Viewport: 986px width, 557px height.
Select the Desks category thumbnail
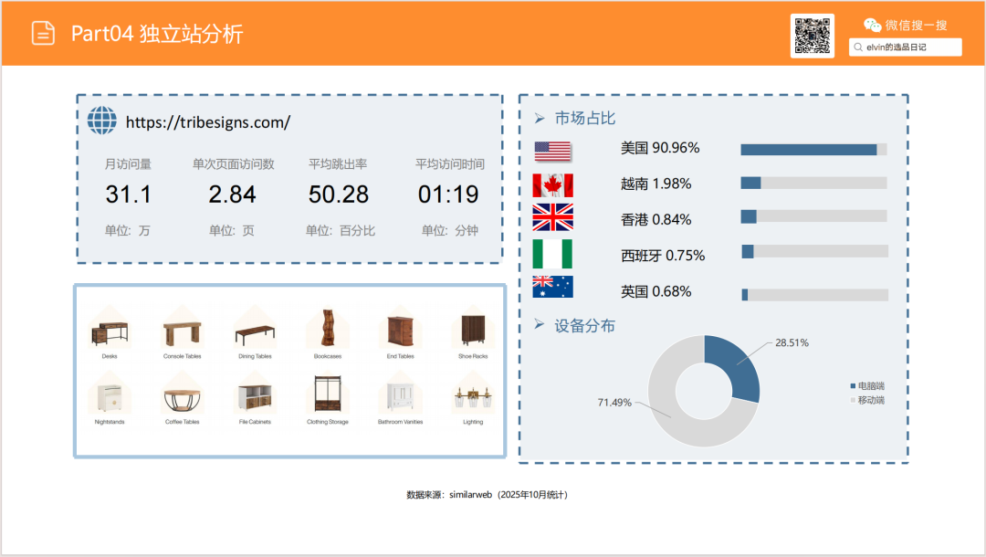(110, 333)
